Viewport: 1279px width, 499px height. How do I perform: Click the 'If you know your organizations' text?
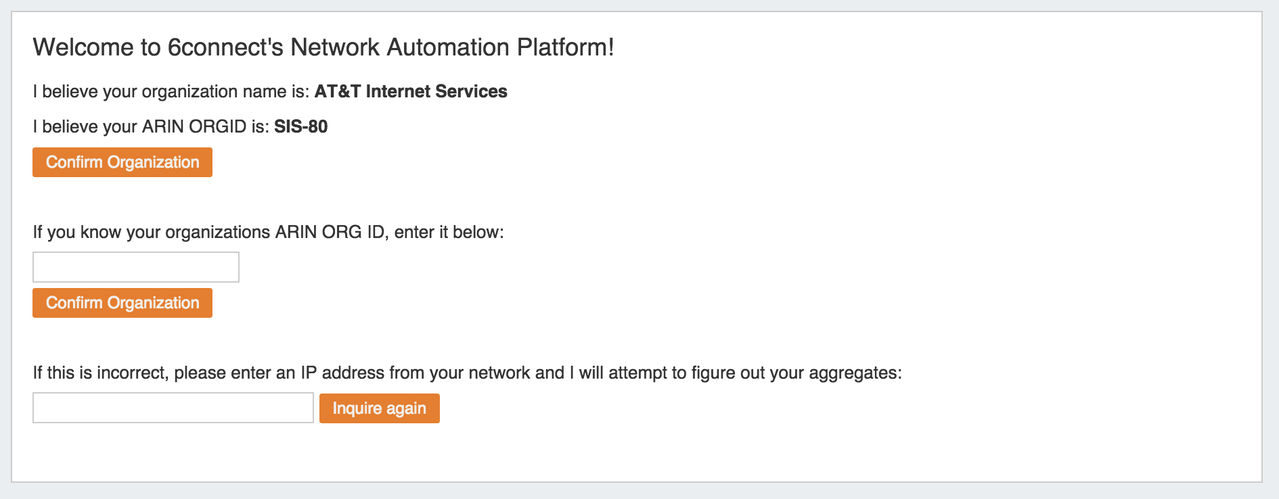tap(151, 232)
